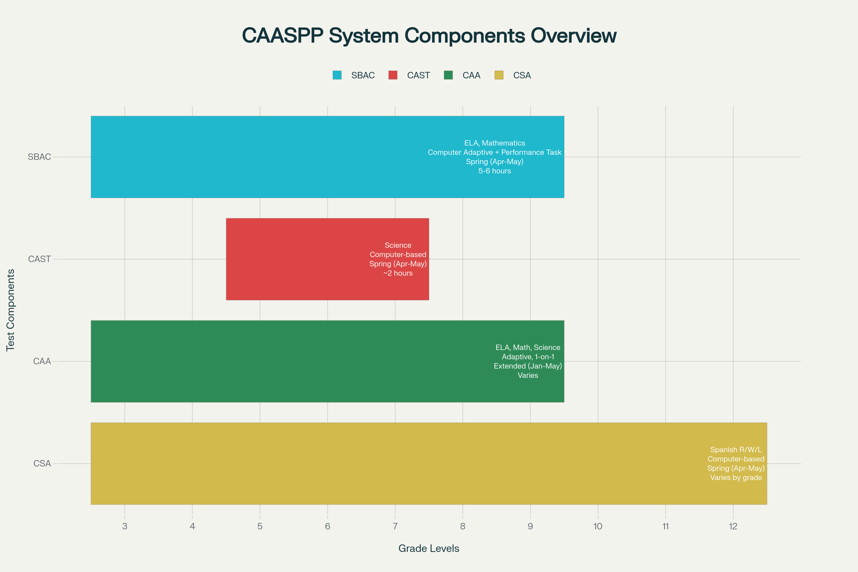This screenshot has width=858, height=572.
Task: Click the chart title 'CAASPP System Components Overview'
Action: pos(429,36)
